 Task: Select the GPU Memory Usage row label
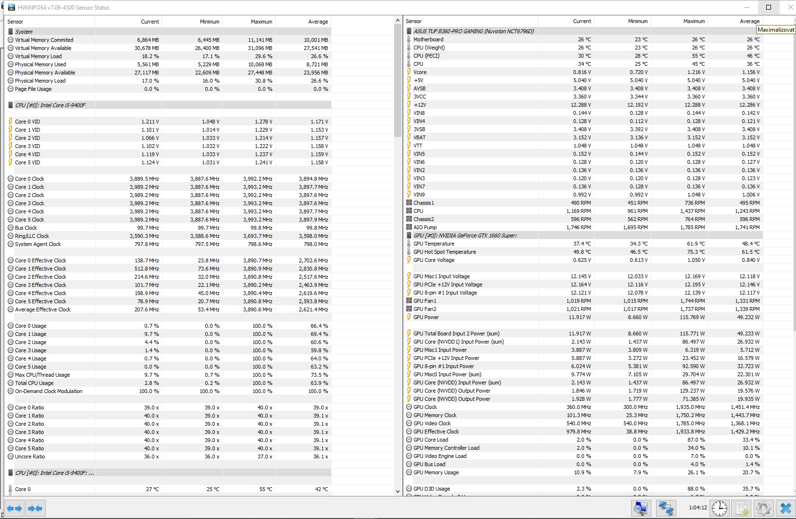pos(436,472)
